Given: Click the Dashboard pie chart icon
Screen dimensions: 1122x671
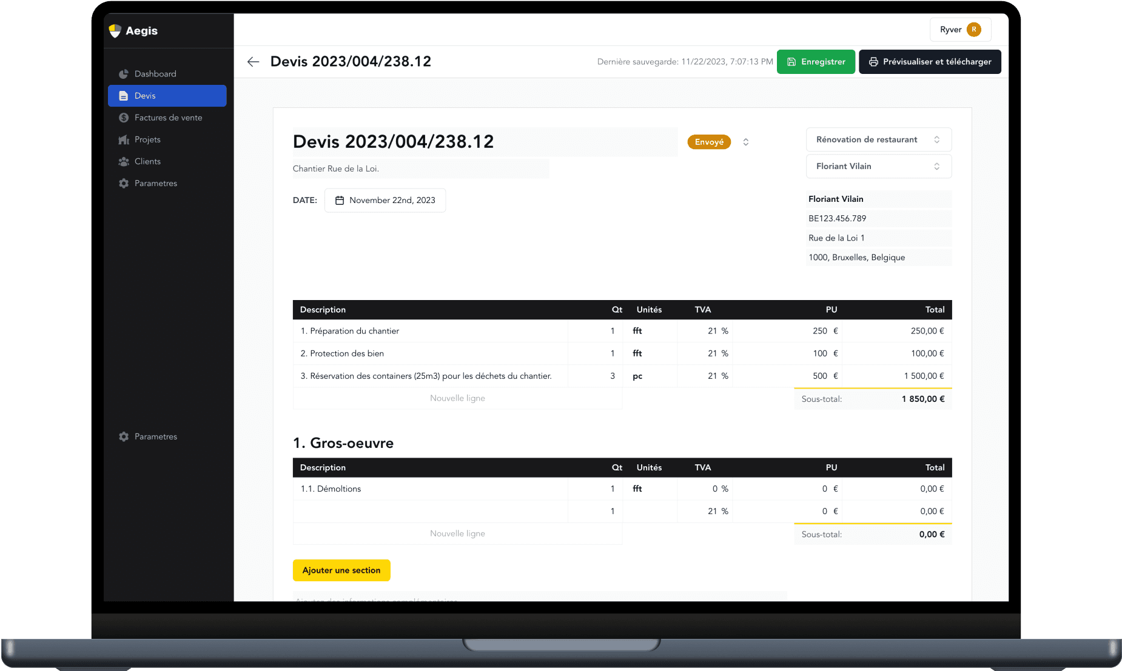Looking at the screenshot, I should (x=124, y=74).
